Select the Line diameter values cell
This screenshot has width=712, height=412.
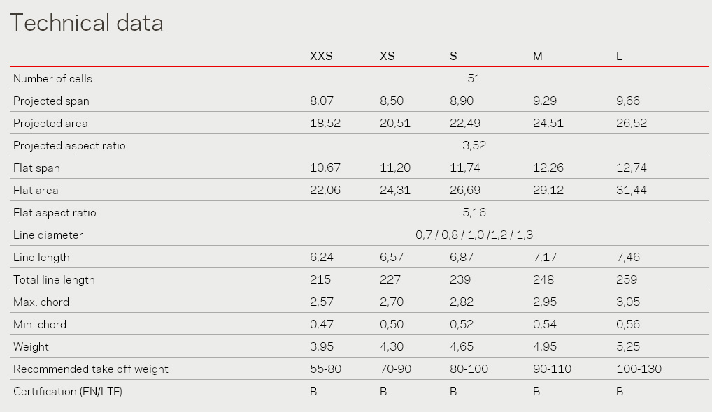[x=474, y=235]
